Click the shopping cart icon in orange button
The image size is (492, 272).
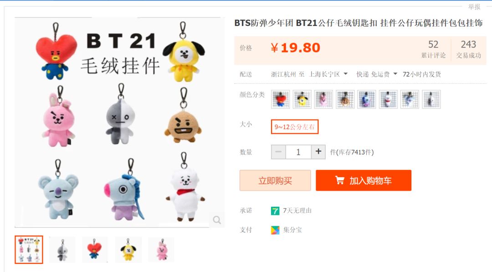pyautogui.click(x=339, y=180)
